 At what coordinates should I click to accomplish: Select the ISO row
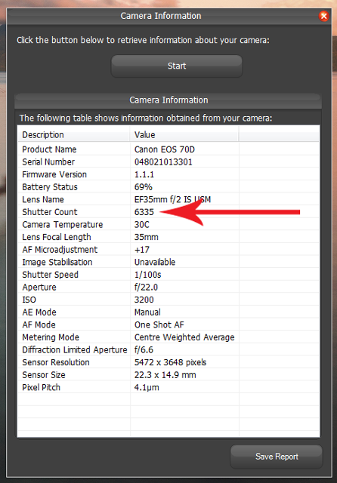168,300
